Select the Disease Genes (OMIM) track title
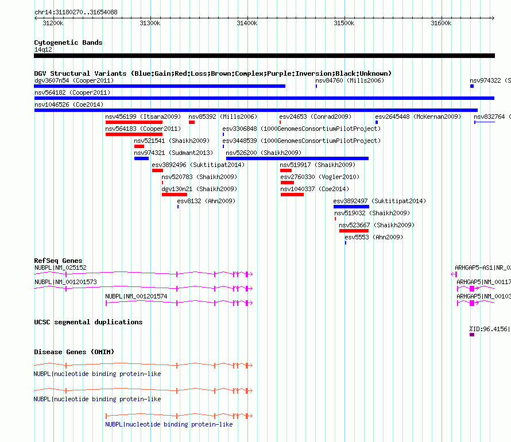This screenshot has width=511, height=442. [x=74, y=352]
